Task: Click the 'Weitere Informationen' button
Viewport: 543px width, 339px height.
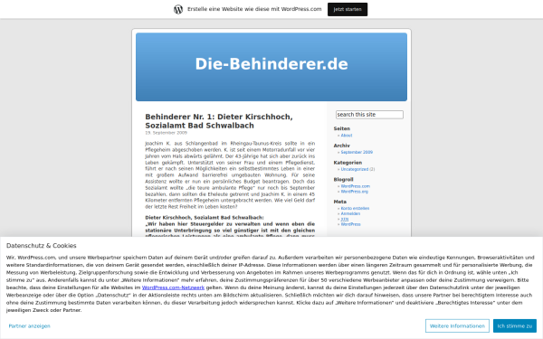Action: click(x=457, y=325)
